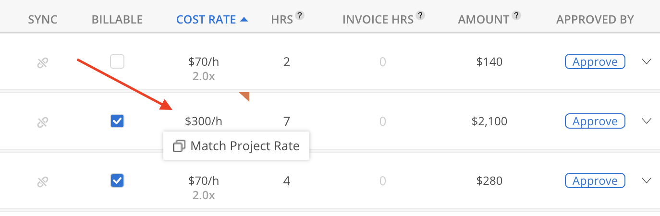Image resolution: width=660 pixels, height=216 pixels.
Task: Click the help icon next to AMOUNT header
Action: (516, 15)
